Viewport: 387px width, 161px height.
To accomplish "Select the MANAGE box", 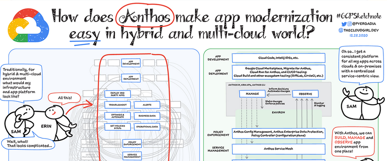I will coord(252,94).
